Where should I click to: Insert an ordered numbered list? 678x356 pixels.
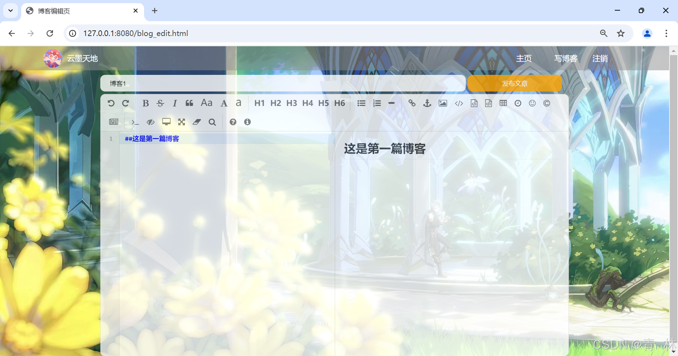[377, 103]
